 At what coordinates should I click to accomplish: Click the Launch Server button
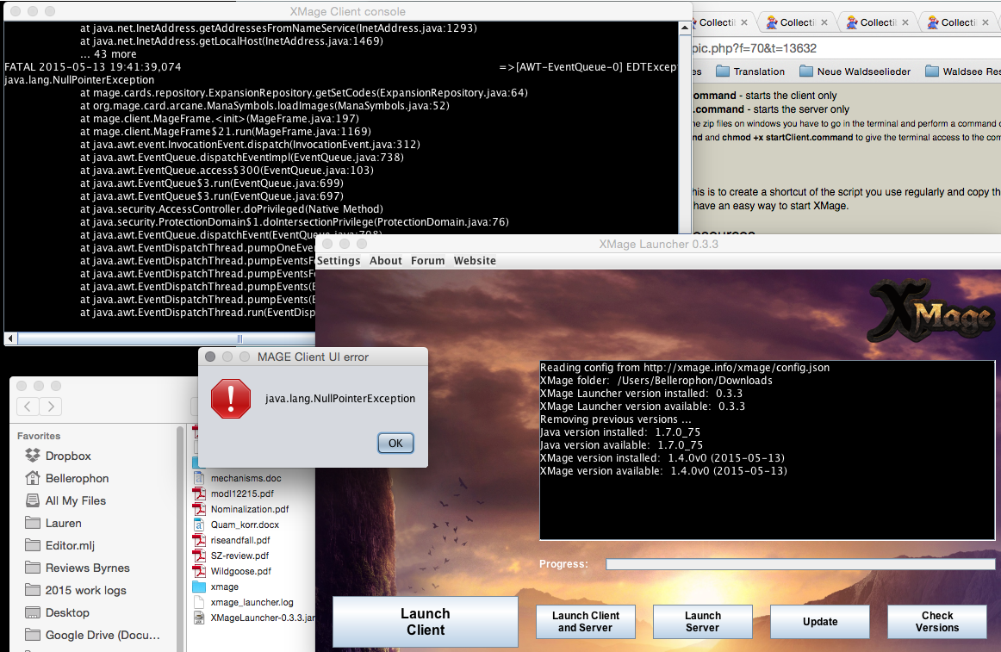pyautogui.click(x=702, y=621)
